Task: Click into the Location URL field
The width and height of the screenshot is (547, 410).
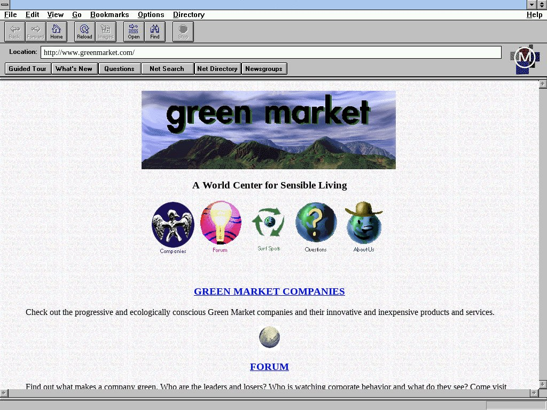Action: click(271, 52)
